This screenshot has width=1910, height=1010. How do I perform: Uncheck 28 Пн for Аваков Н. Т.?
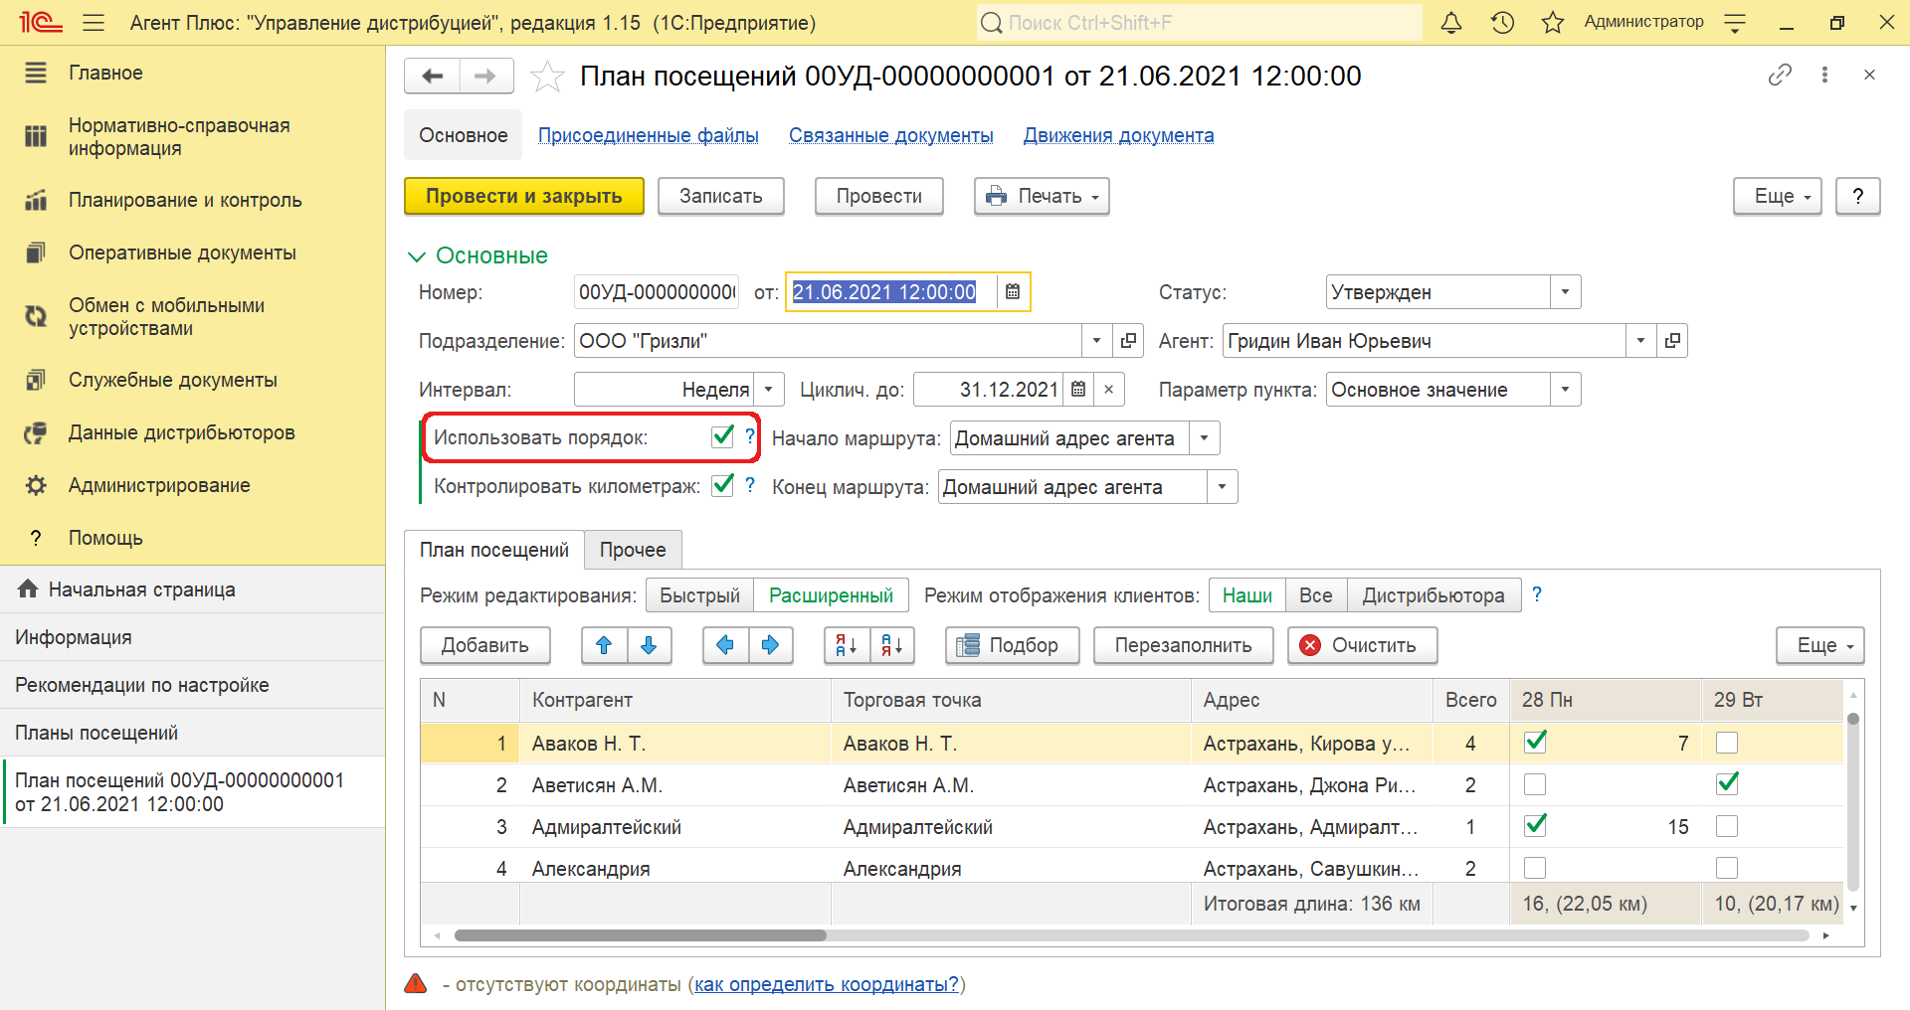(x=1535, y=742)
